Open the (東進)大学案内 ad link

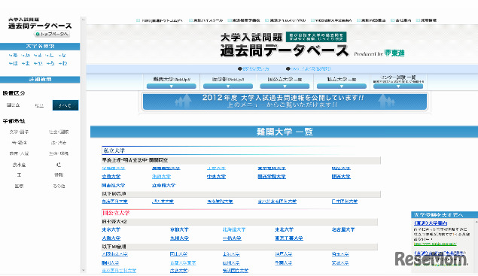(x=431, y=223)
